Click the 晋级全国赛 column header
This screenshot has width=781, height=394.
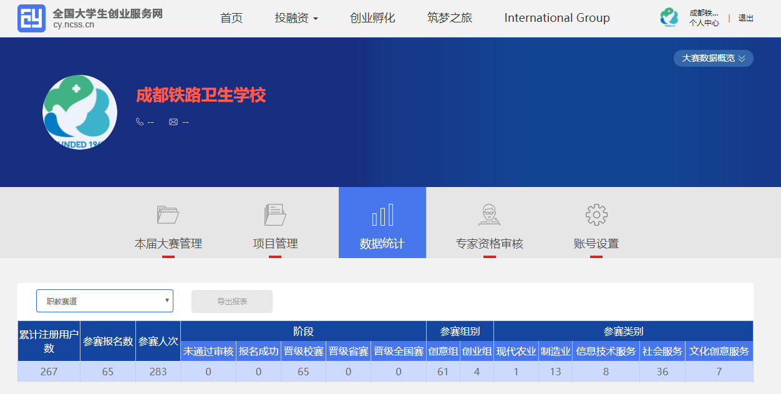399,351
